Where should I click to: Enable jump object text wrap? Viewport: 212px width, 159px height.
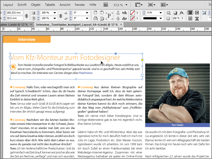197,18
